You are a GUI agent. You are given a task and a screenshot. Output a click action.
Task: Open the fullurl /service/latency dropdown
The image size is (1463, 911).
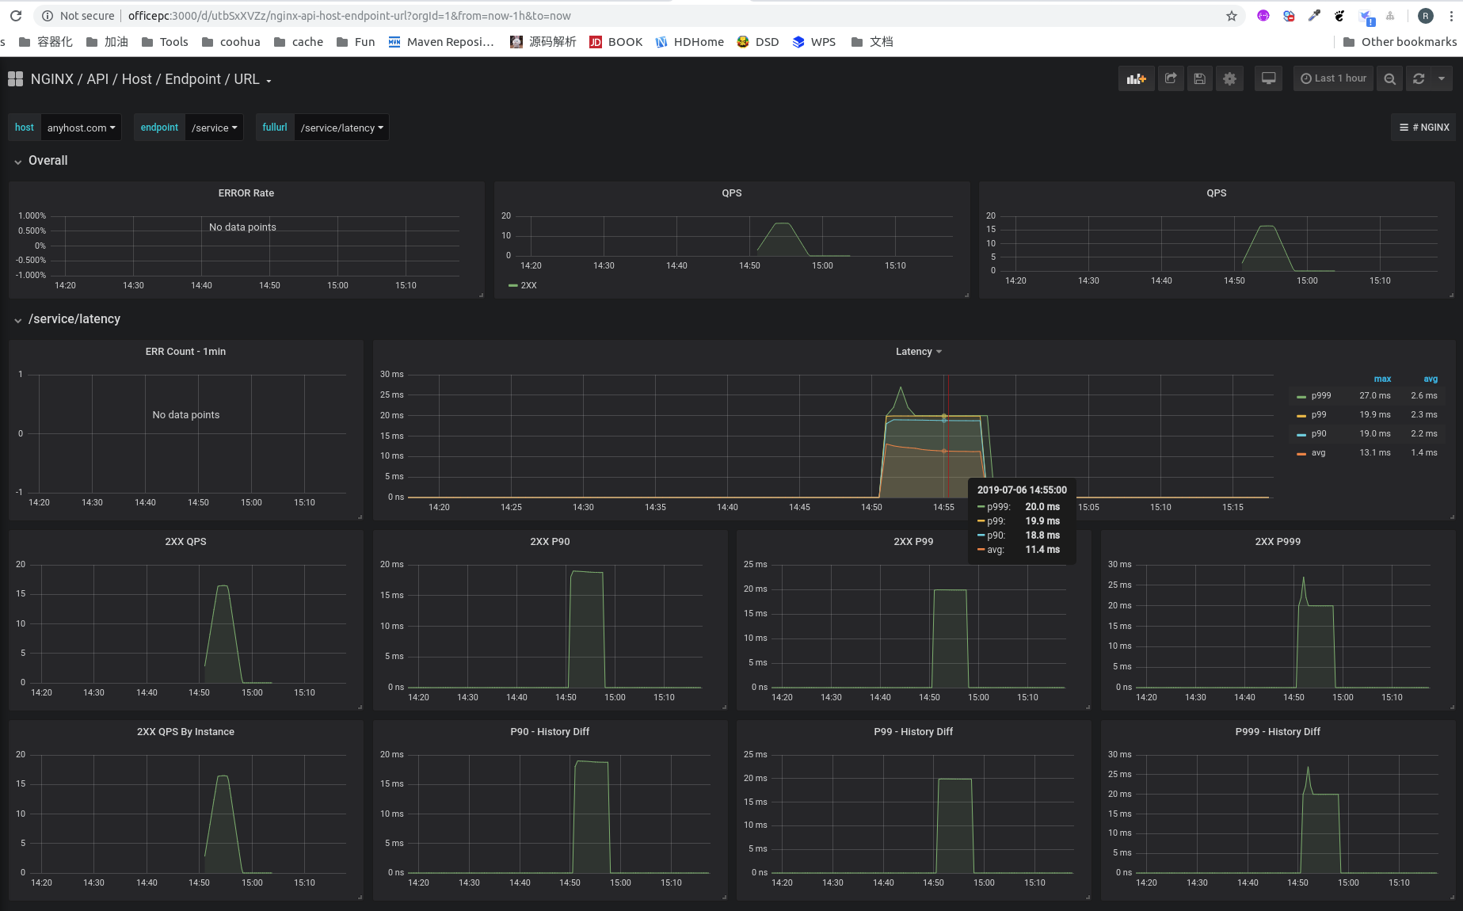click(x=341, y=128)
